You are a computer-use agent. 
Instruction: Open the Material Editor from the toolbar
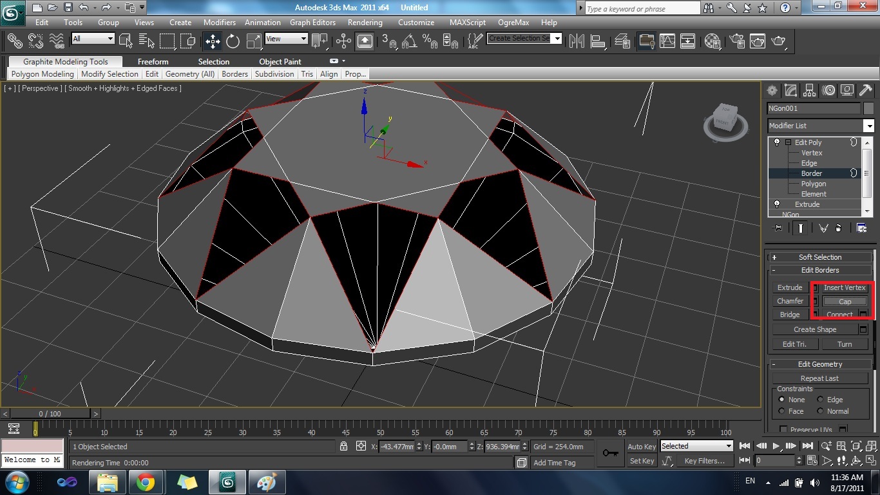pos(712,41)
